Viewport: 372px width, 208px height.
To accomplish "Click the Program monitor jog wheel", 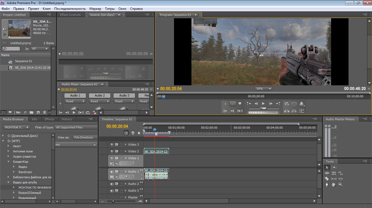I will (x=263, y=112).
